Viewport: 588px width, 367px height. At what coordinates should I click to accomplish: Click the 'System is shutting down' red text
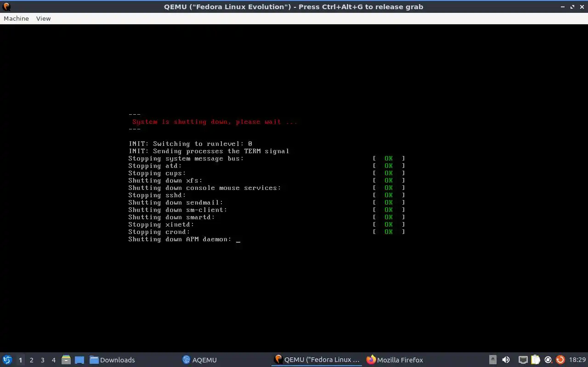click(215, 122)
